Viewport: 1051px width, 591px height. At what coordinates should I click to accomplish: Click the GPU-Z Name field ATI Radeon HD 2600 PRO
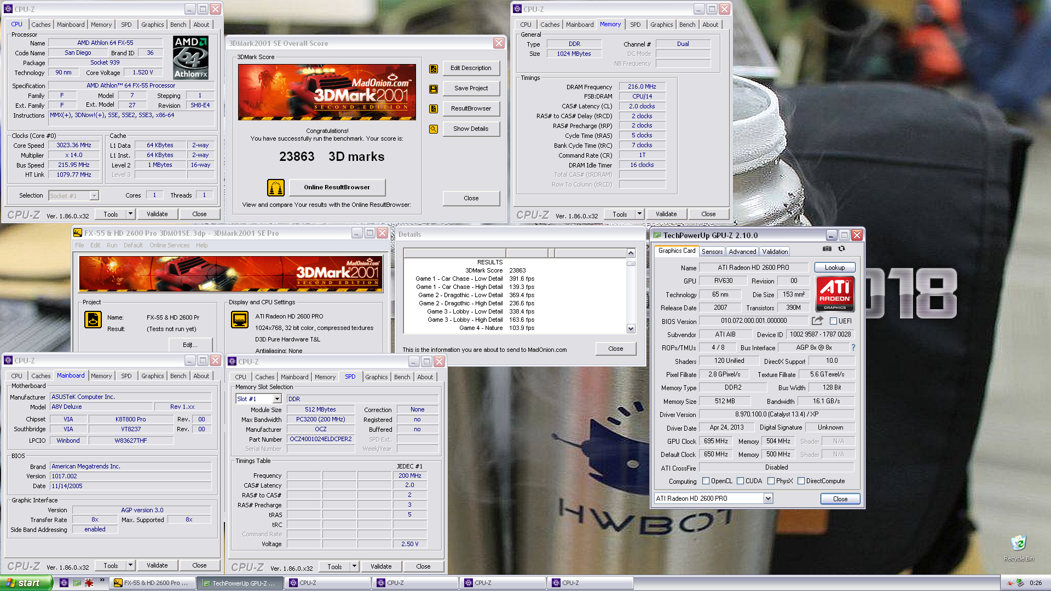(753, 268)
